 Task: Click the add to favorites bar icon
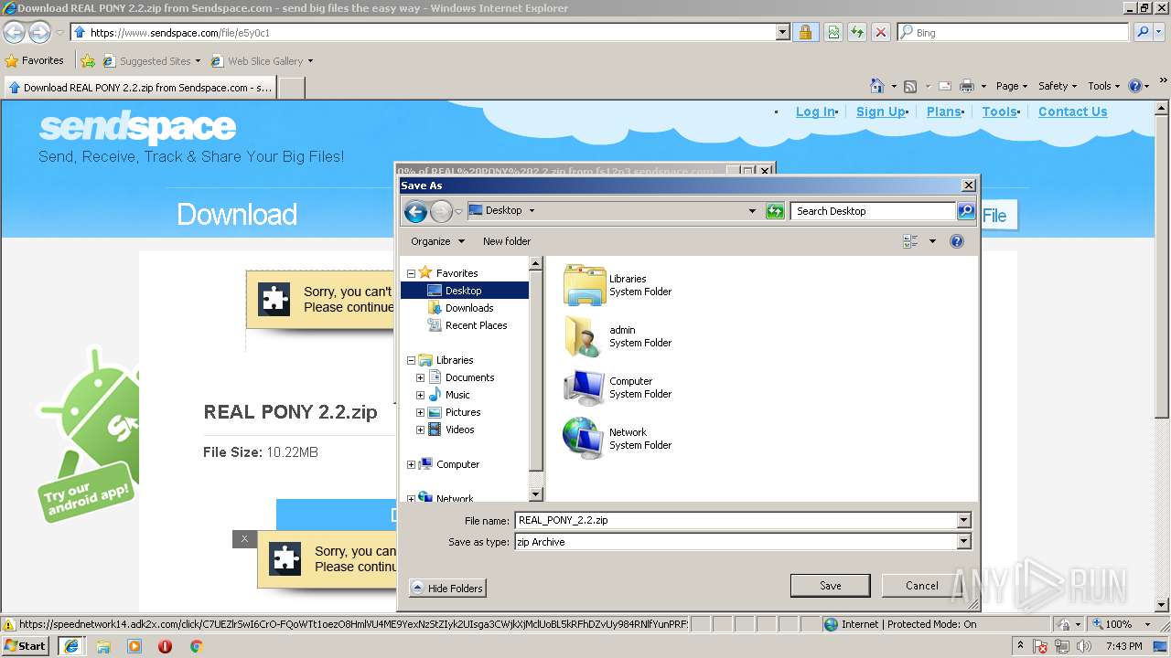[88, 61]
